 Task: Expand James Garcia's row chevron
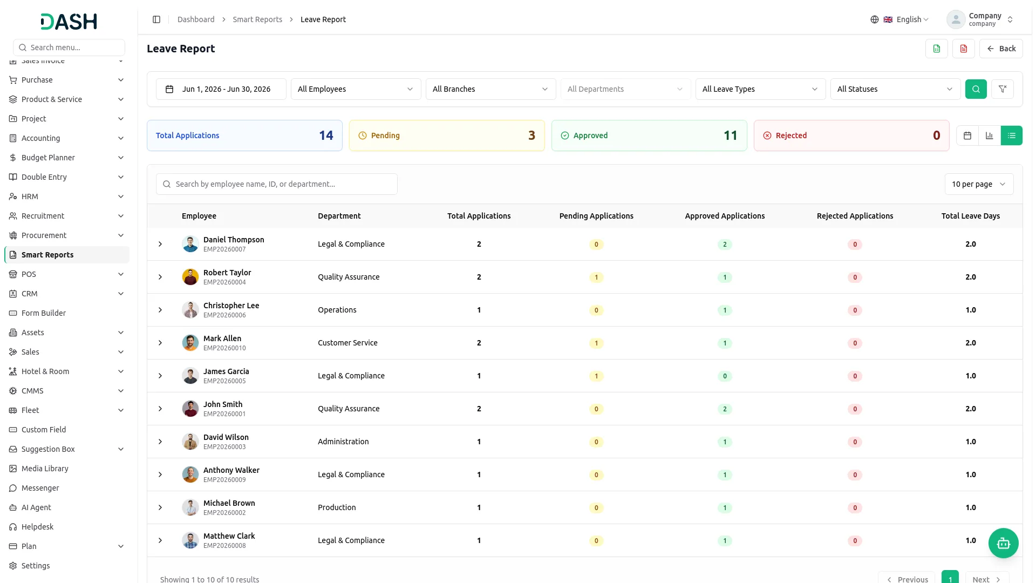pos(160,376)
